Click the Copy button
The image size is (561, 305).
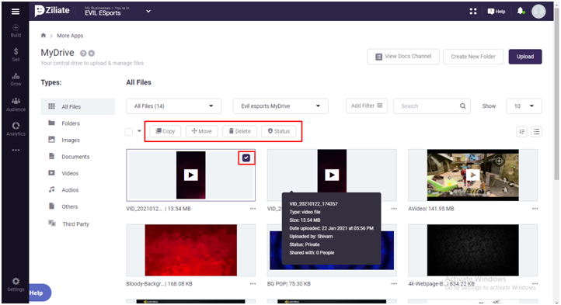point(166,131)
